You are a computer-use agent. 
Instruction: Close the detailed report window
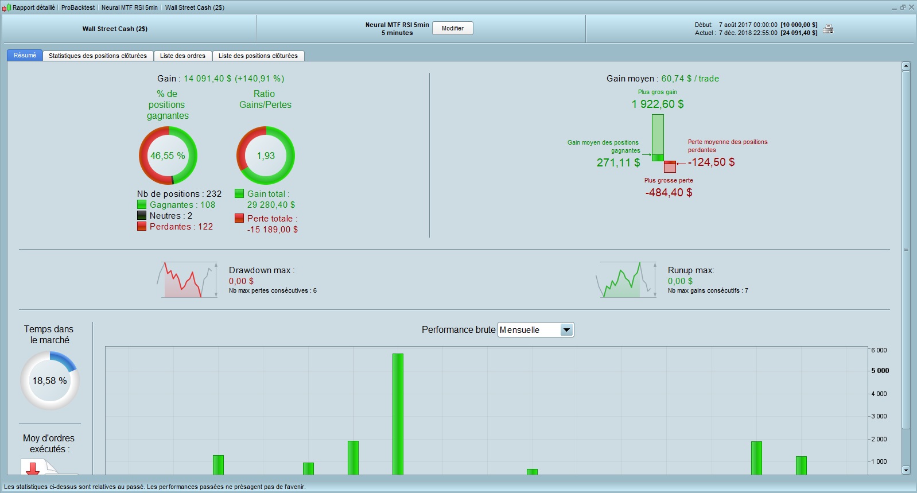(911, 7)
